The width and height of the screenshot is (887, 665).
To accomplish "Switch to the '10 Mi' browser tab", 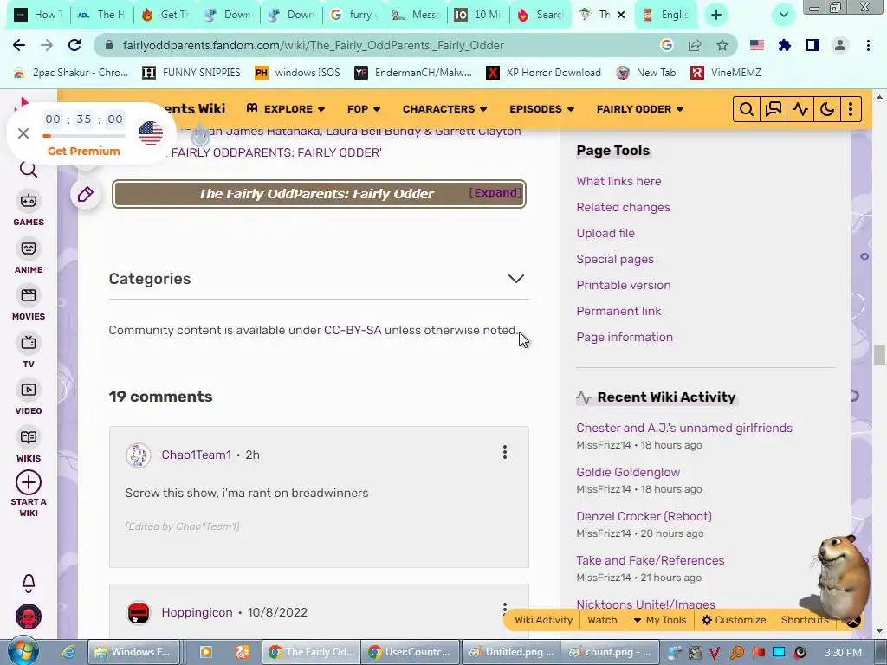I will pos(478,15).
